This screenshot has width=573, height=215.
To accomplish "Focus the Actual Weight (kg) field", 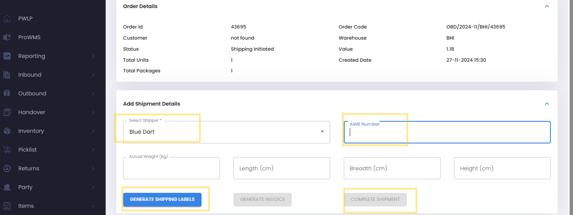I will point(171,168).
